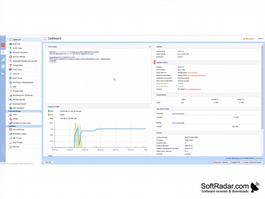Screen dimensions: 265x199
Task: Open Security Settings icon
Action: pos(11,57)
